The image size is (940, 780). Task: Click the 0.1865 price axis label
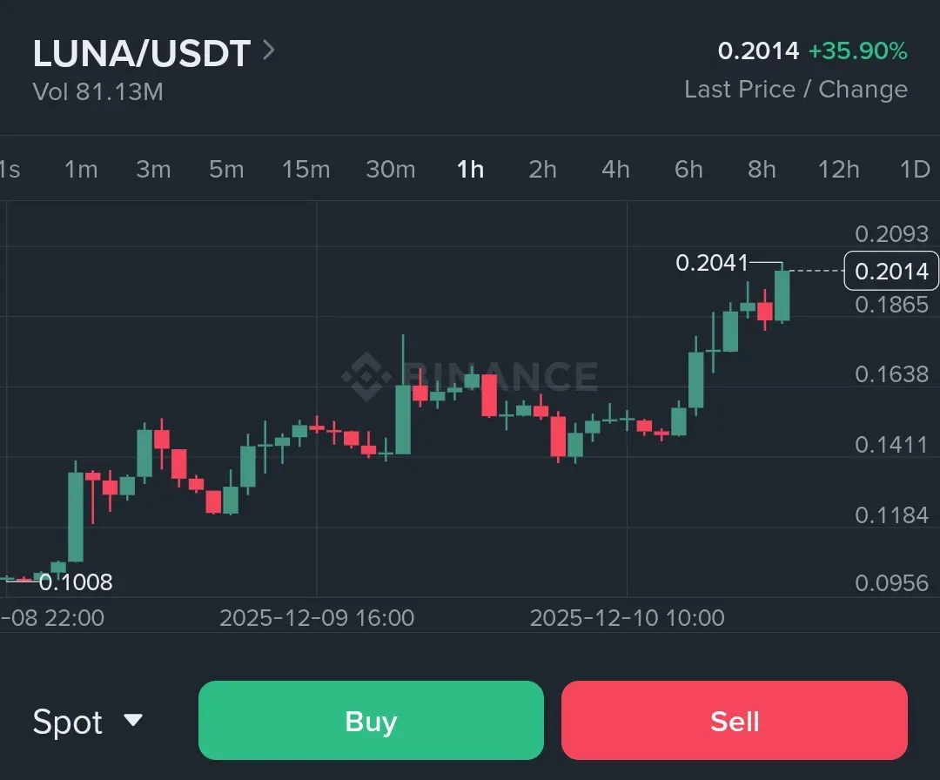891,305
